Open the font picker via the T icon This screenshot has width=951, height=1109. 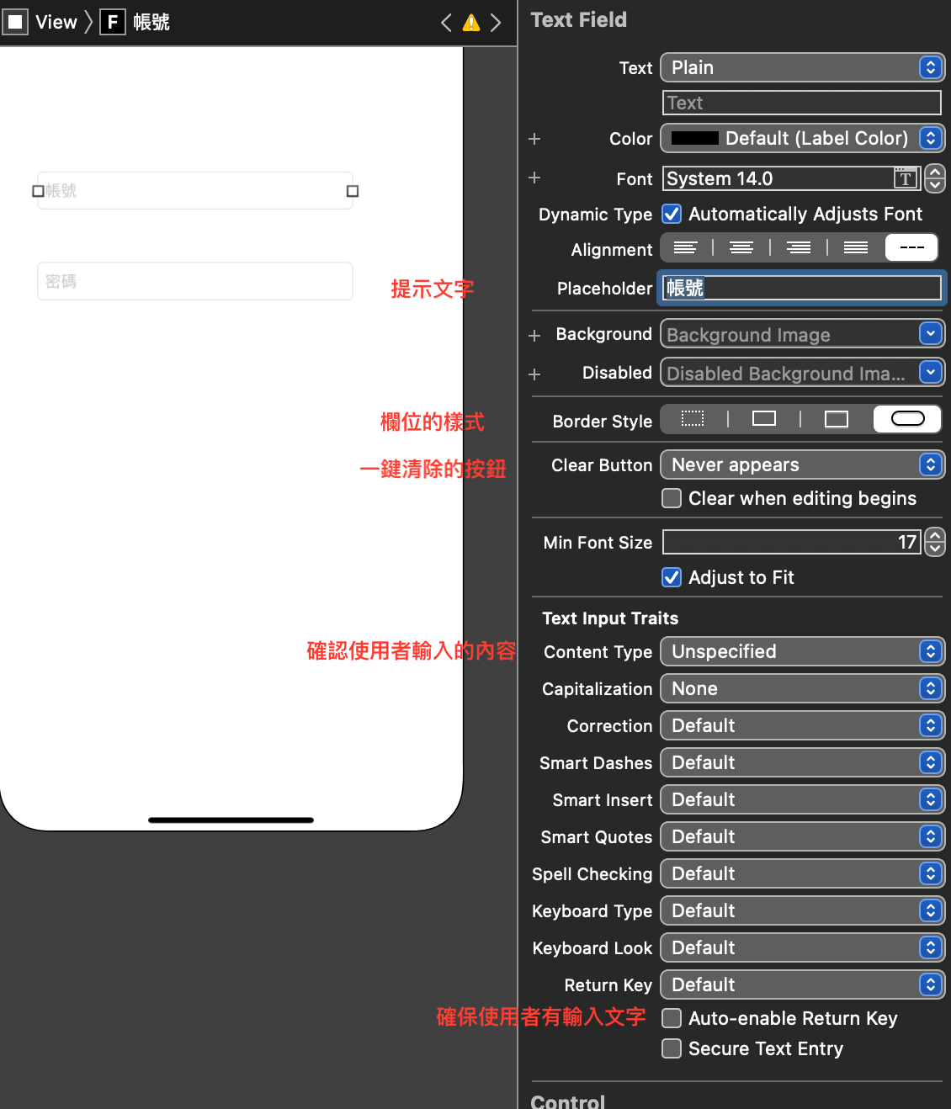[905, 178]
